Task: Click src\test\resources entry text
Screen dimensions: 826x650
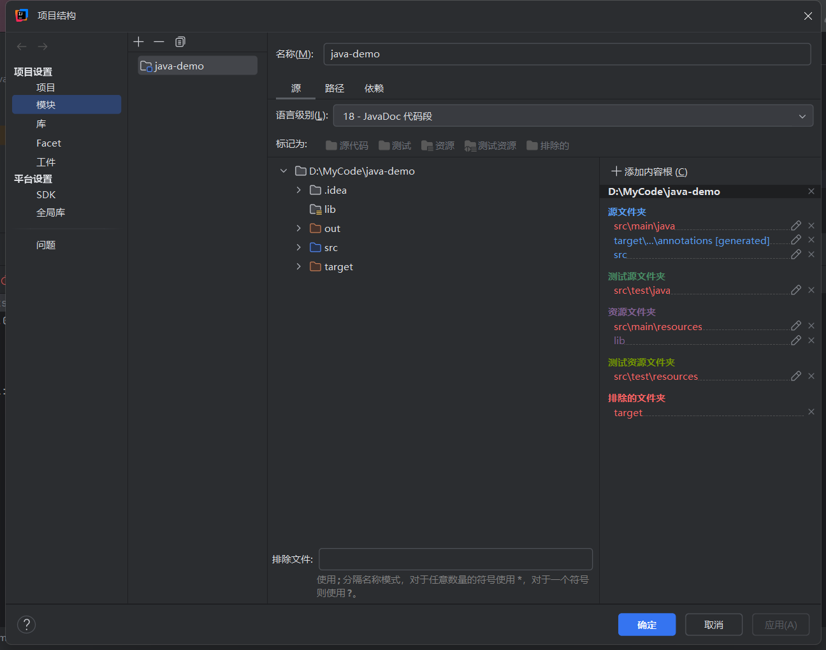Action: pos(656,376)
